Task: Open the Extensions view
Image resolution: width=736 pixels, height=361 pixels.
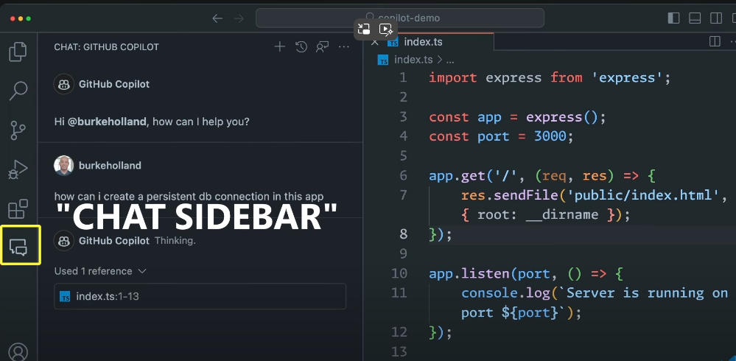Action: click(x=18, y=209)
